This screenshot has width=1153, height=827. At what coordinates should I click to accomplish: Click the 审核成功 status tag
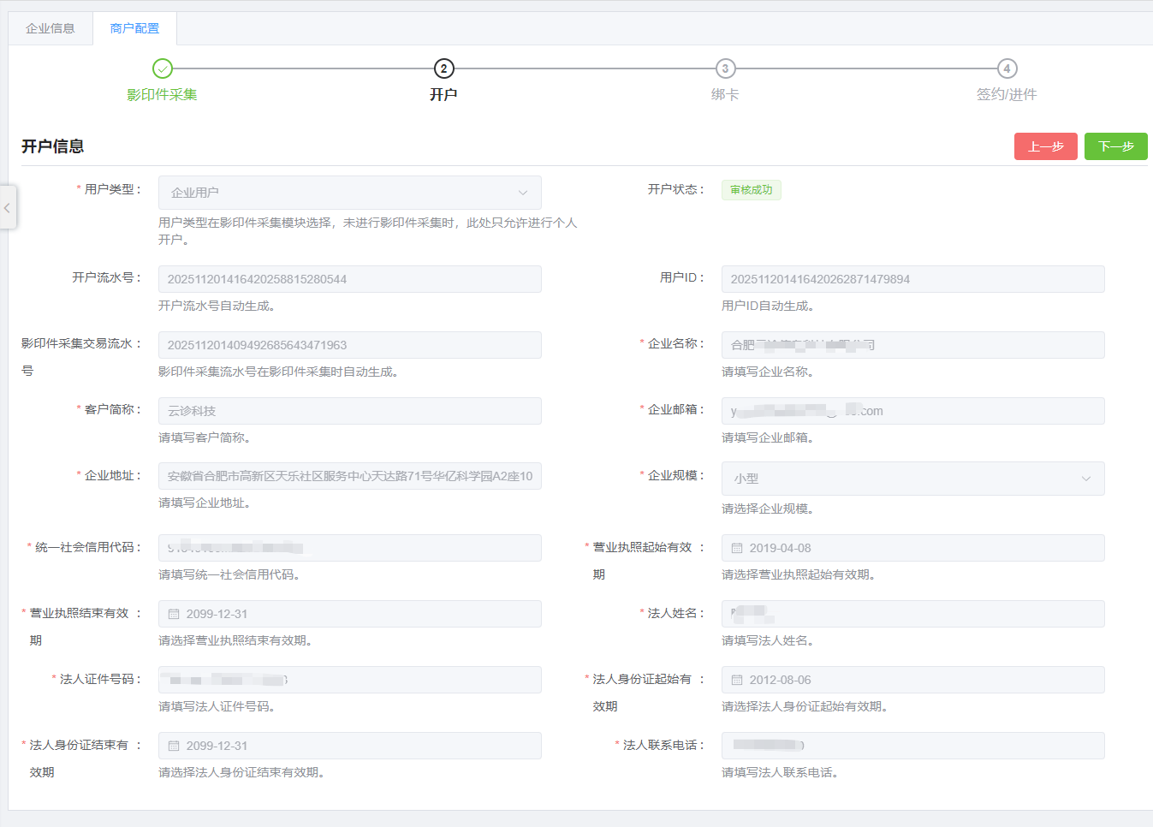point(751,190)
